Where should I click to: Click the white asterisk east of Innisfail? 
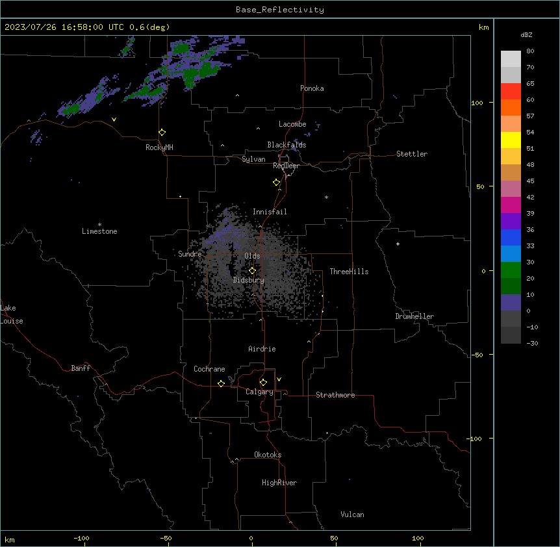[x=326, y=197]
